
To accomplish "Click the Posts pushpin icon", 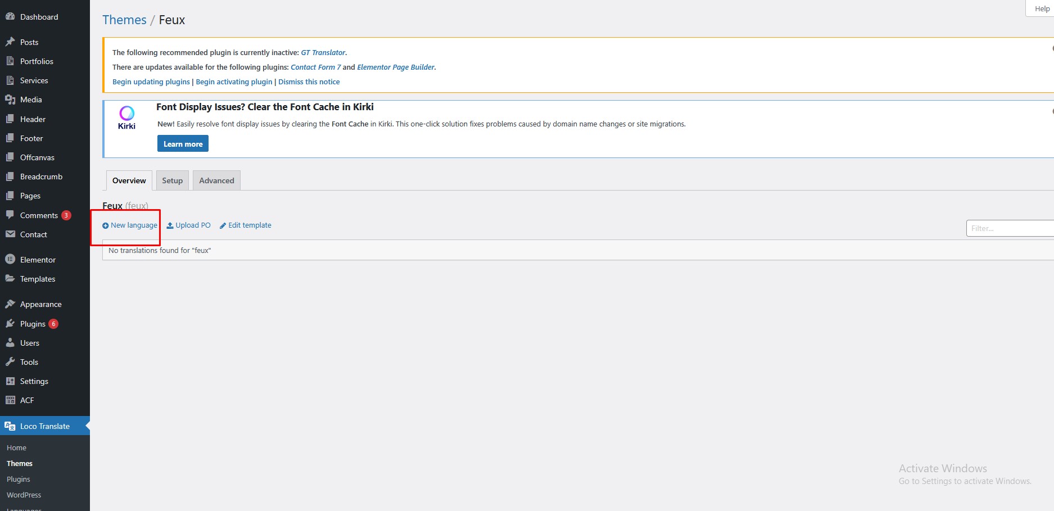I will 10,42.
